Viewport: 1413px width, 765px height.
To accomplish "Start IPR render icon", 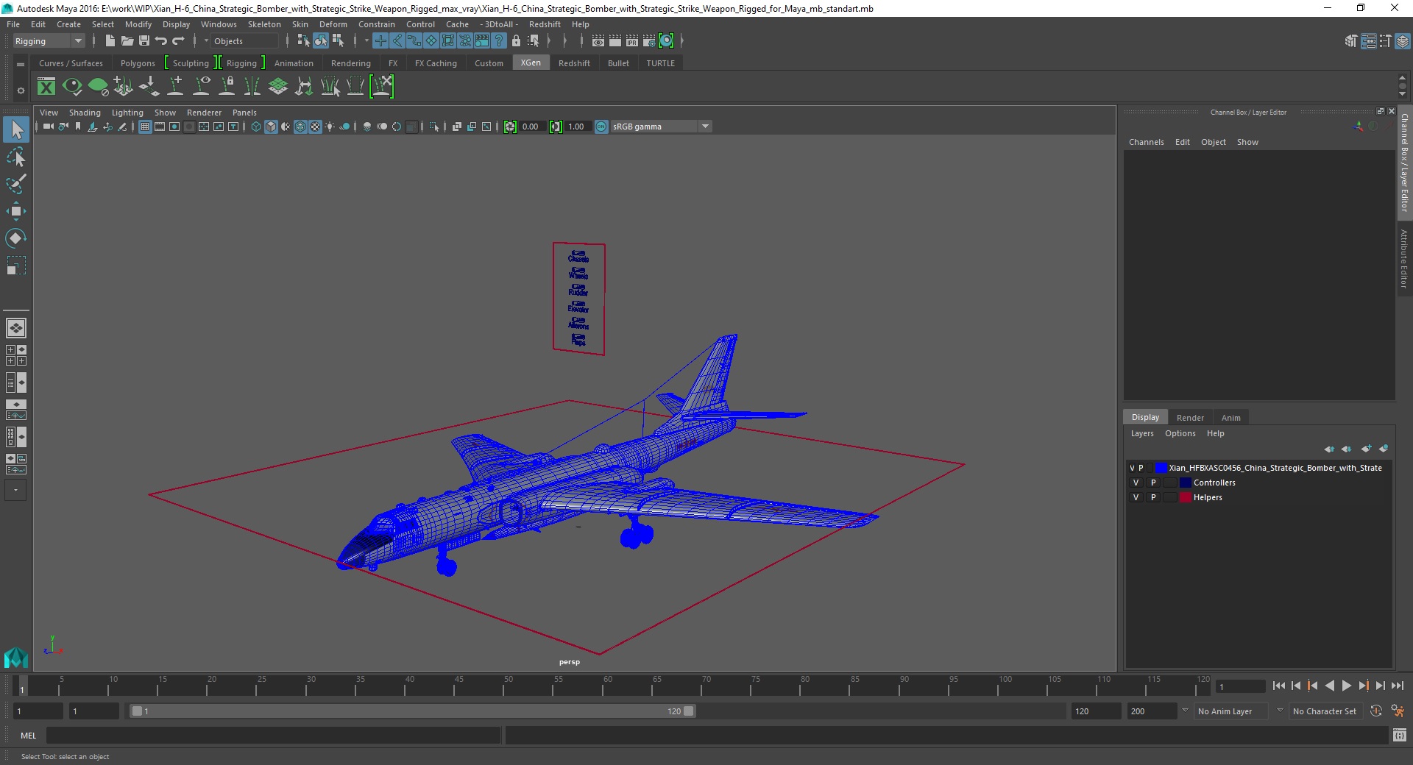I will pyautogui.click(x=632, y=41).
